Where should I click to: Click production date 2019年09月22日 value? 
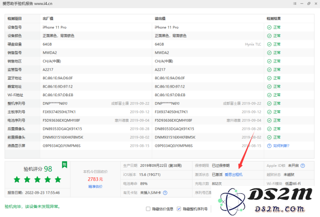tap(161, 165)
